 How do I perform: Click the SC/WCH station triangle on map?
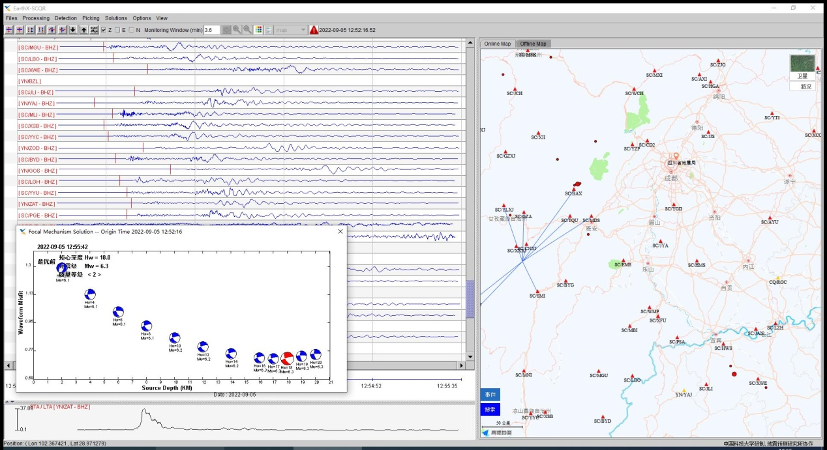(633, 89)
